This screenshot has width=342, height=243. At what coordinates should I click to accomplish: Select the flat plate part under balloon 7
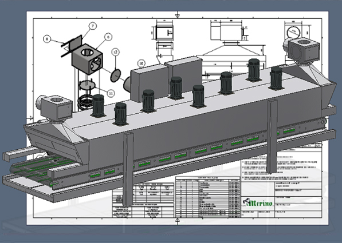[76, 43]
